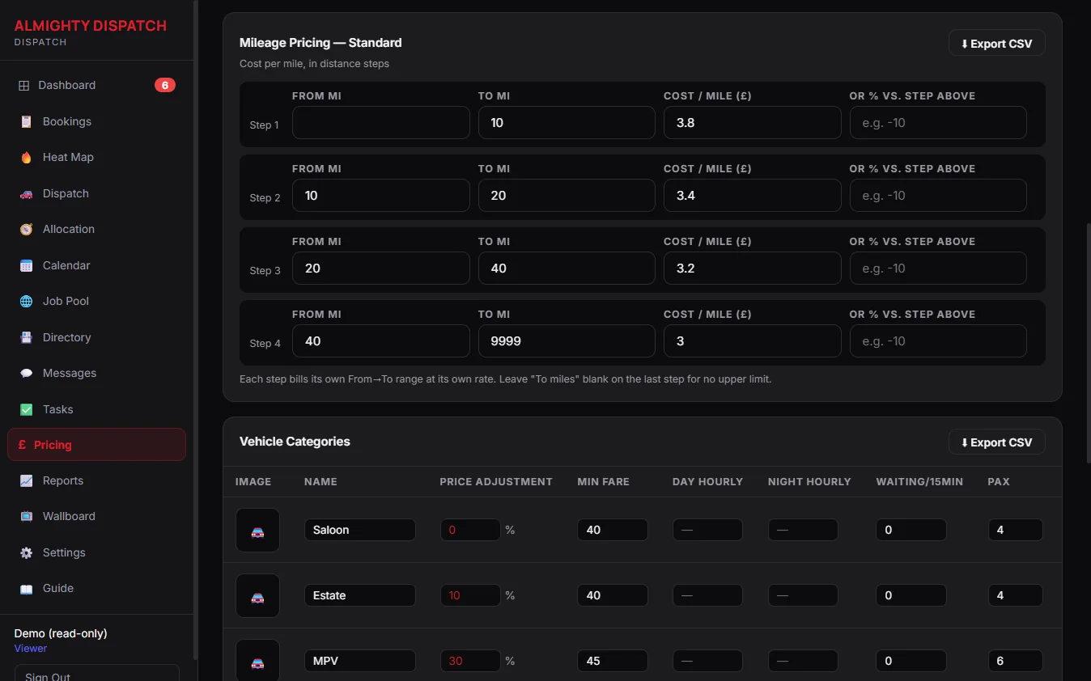Click the MPV name field
The height and width of the screenshot is (681, 1091).
(360, 661)
